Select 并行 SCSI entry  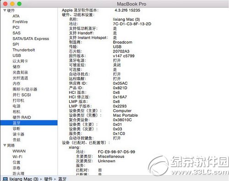coord(22,95)
